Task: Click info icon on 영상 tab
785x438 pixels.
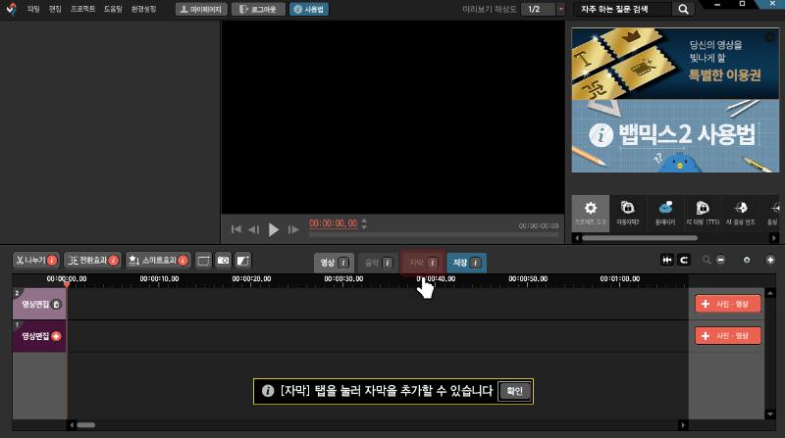Action: [x=342, y=263]
